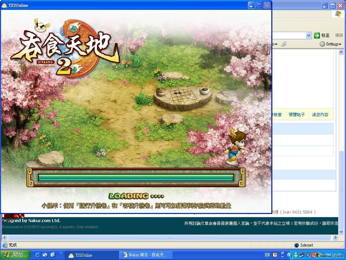Click the browser vertical scrollbar up arrow
The width and height of the screenshot is (346, 260).
341,52
